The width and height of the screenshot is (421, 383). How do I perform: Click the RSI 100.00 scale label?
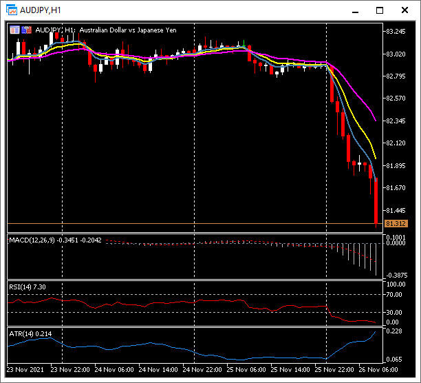click(x=396, y=284)
